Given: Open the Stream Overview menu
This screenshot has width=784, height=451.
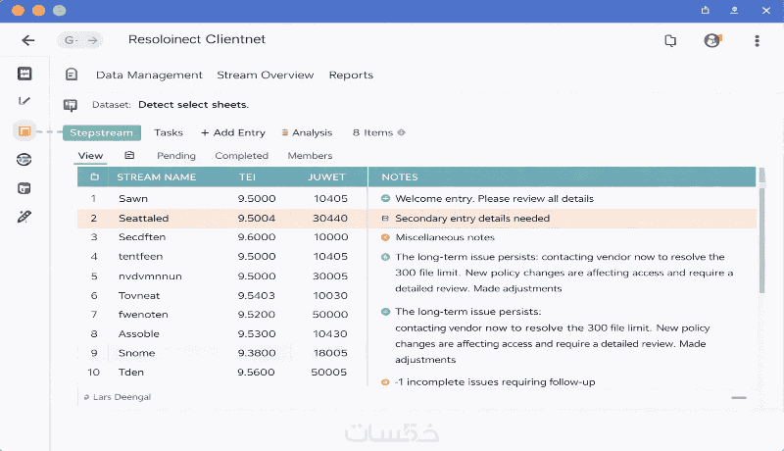Looking at the screenshot, I should (265, 75).
